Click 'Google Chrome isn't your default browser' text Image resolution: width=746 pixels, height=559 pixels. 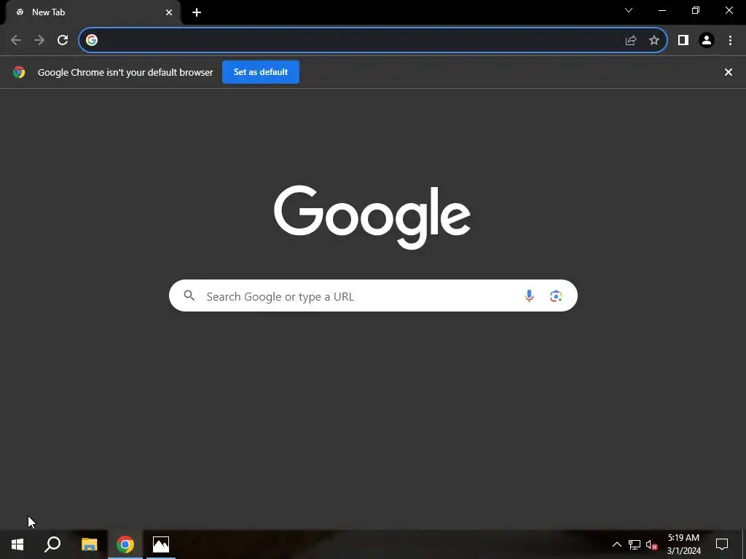(125, 72)
